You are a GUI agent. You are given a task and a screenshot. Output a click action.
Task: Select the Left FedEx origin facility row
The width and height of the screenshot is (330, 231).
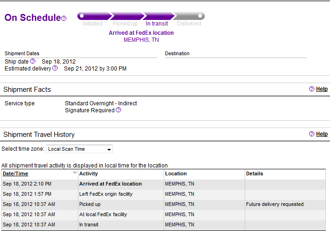(164, 194)
